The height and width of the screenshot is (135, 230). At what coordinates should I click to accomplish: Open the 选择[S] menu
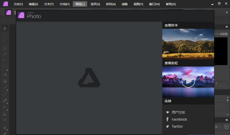pyautogui.click(x=95, y=4)
